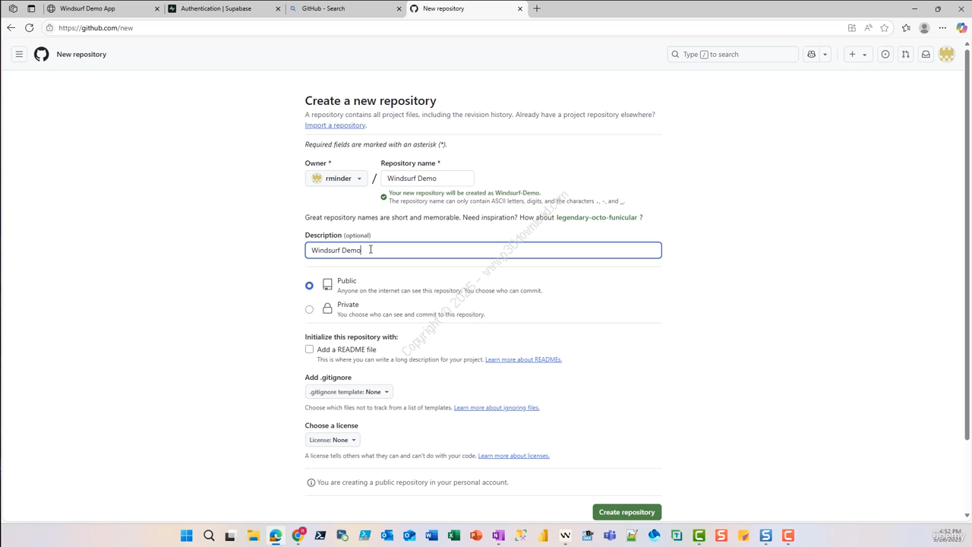Open Learn more about licenses link
This screenshot has width=972, height=547.
[x=513, y=456]
